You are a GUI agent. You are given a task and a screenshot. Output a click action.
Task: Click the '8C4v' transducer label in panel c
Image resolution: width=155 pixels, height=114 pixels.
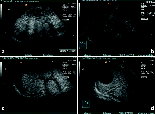(65, 62)
